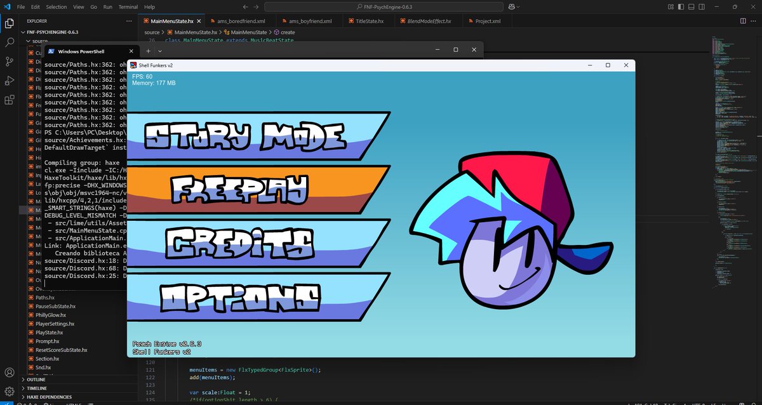Open the Help menu
Image resolution: width=762 pixels, height=405 pixels.
(149, 6)
